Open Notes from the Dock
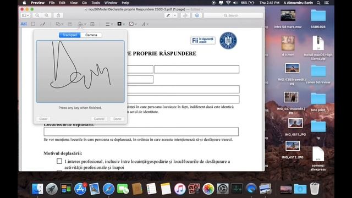 click(166, 189)
